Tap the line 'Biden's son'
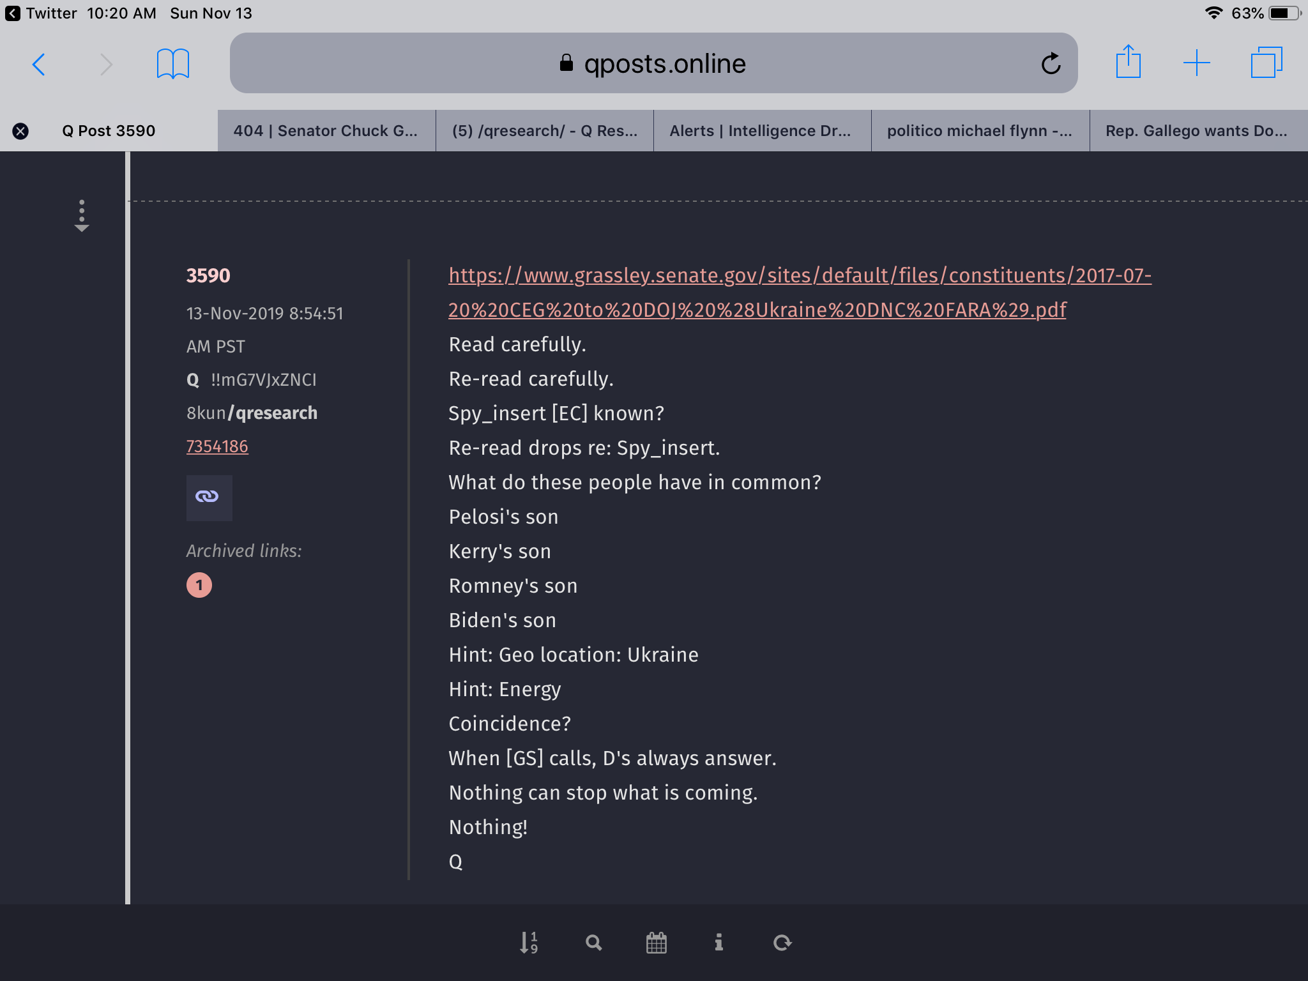The height and width of the screenshot is (981, 1308). [x=502, y=620]
